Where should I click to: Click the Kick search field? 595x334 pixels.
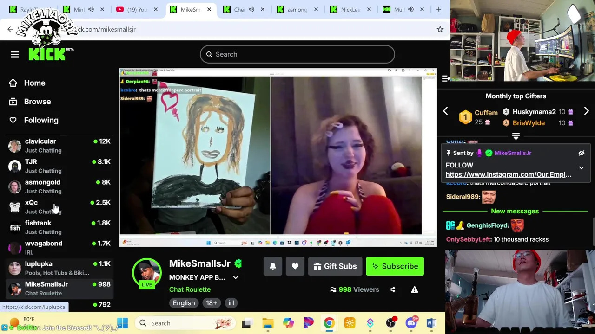(297, 54)
